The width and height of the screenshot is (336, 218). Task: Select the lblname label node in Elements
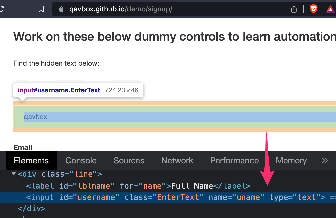[101, 186]
